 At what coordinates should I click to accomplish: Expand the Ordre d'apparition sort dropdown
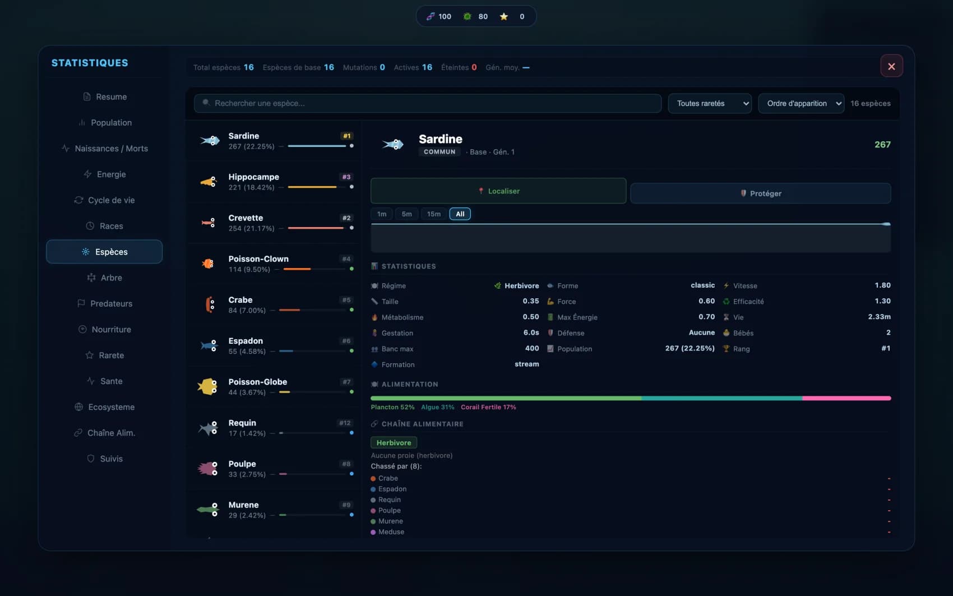(x=801, y=103)
